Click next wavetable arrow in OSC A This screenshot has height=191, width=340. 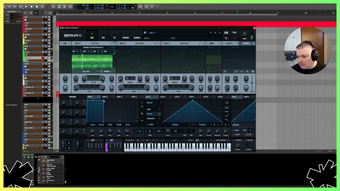click(x=114, y=47)
